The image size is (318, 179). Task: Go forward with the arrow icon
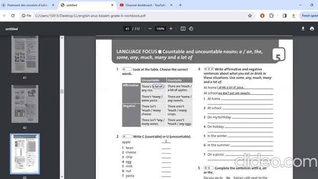[x=4, y=15]
